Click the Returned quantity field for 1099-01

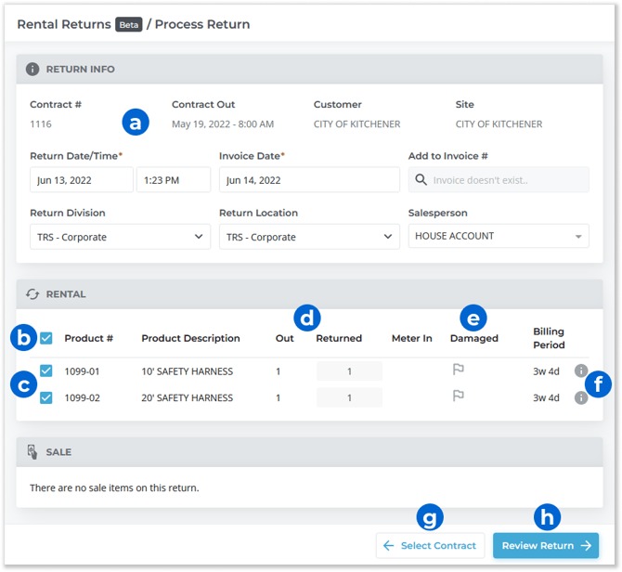click(349, 371)
